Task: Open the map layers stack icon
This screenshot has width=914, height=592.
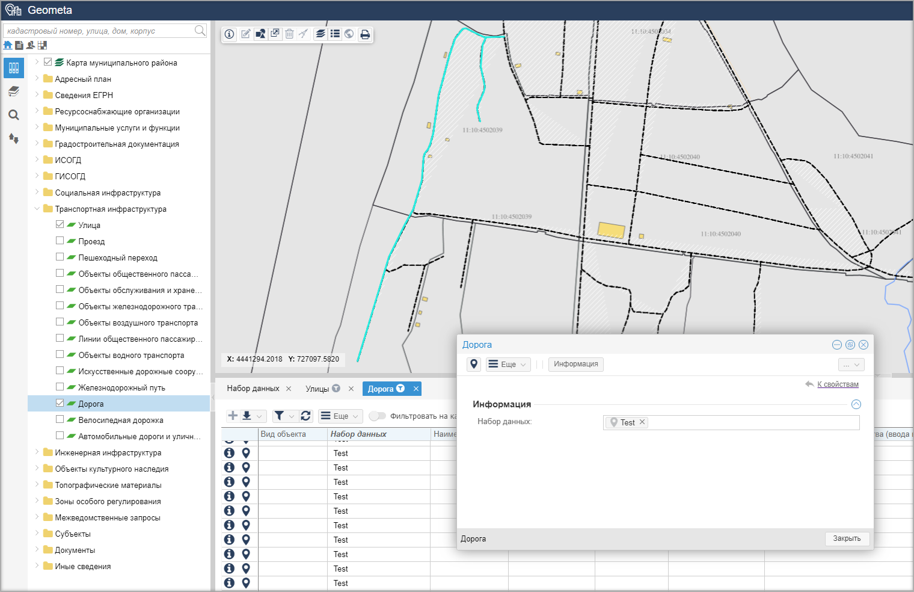Action: click(321, 34)
